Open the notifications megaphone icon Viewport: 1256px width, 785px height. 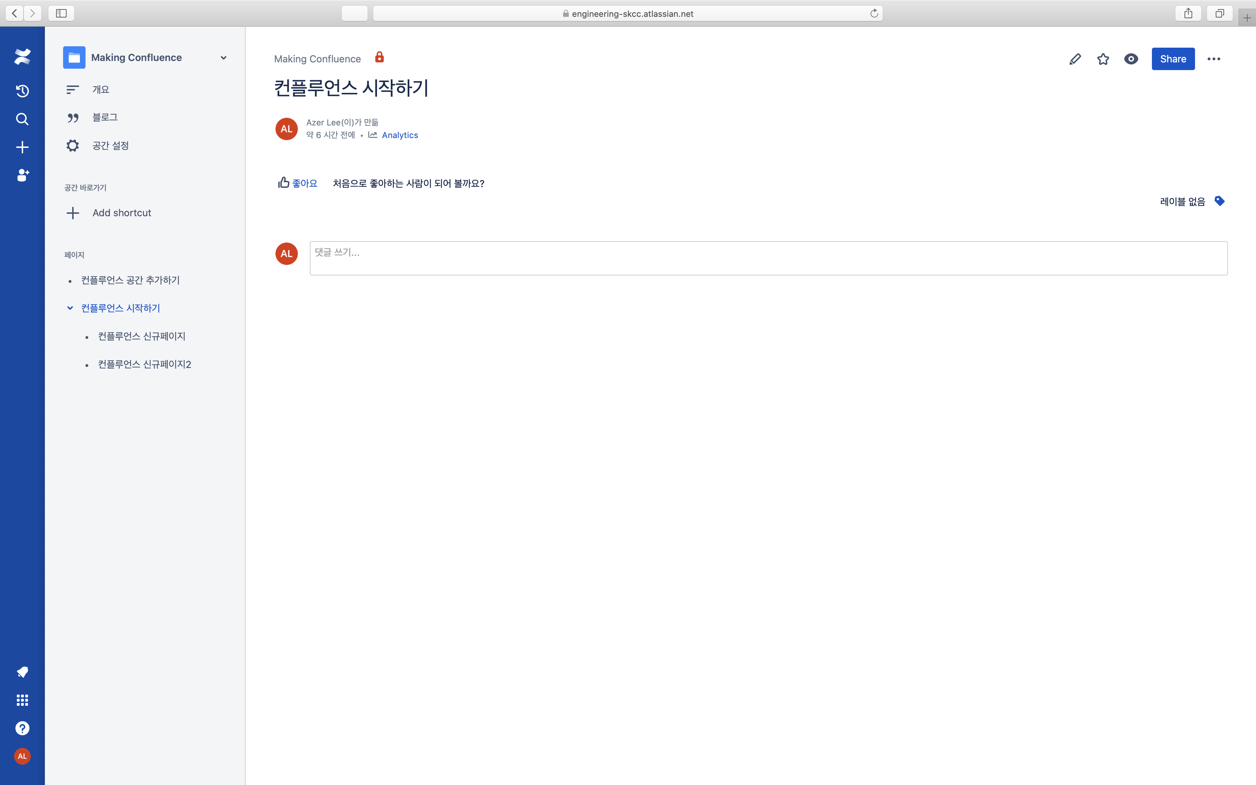(x=22, y=673)
